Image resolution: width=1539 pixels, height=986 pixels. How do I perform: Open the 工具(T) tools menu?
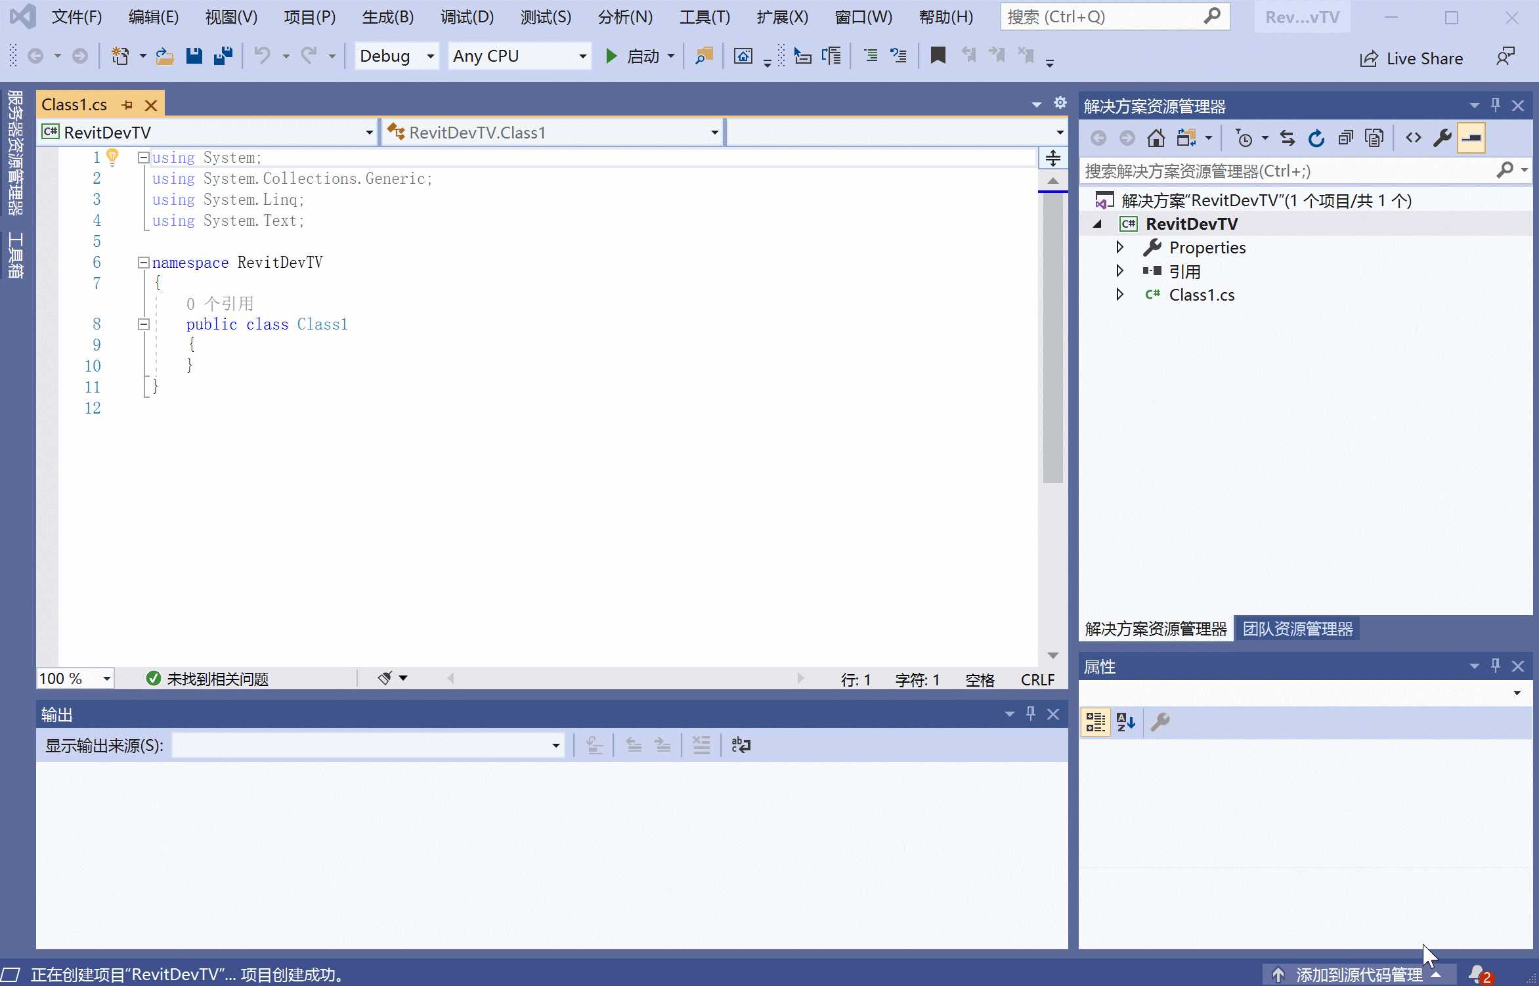(704, 17)
